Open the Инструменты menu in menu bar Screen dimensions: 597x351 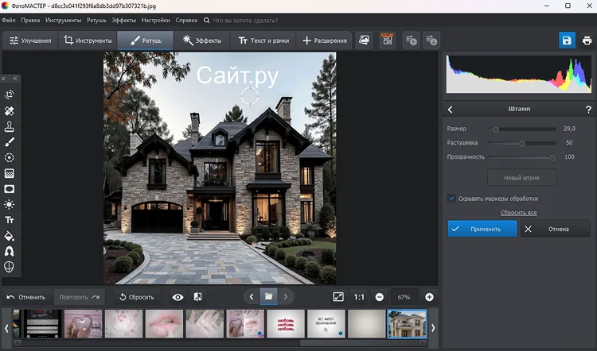coord(63,20)
